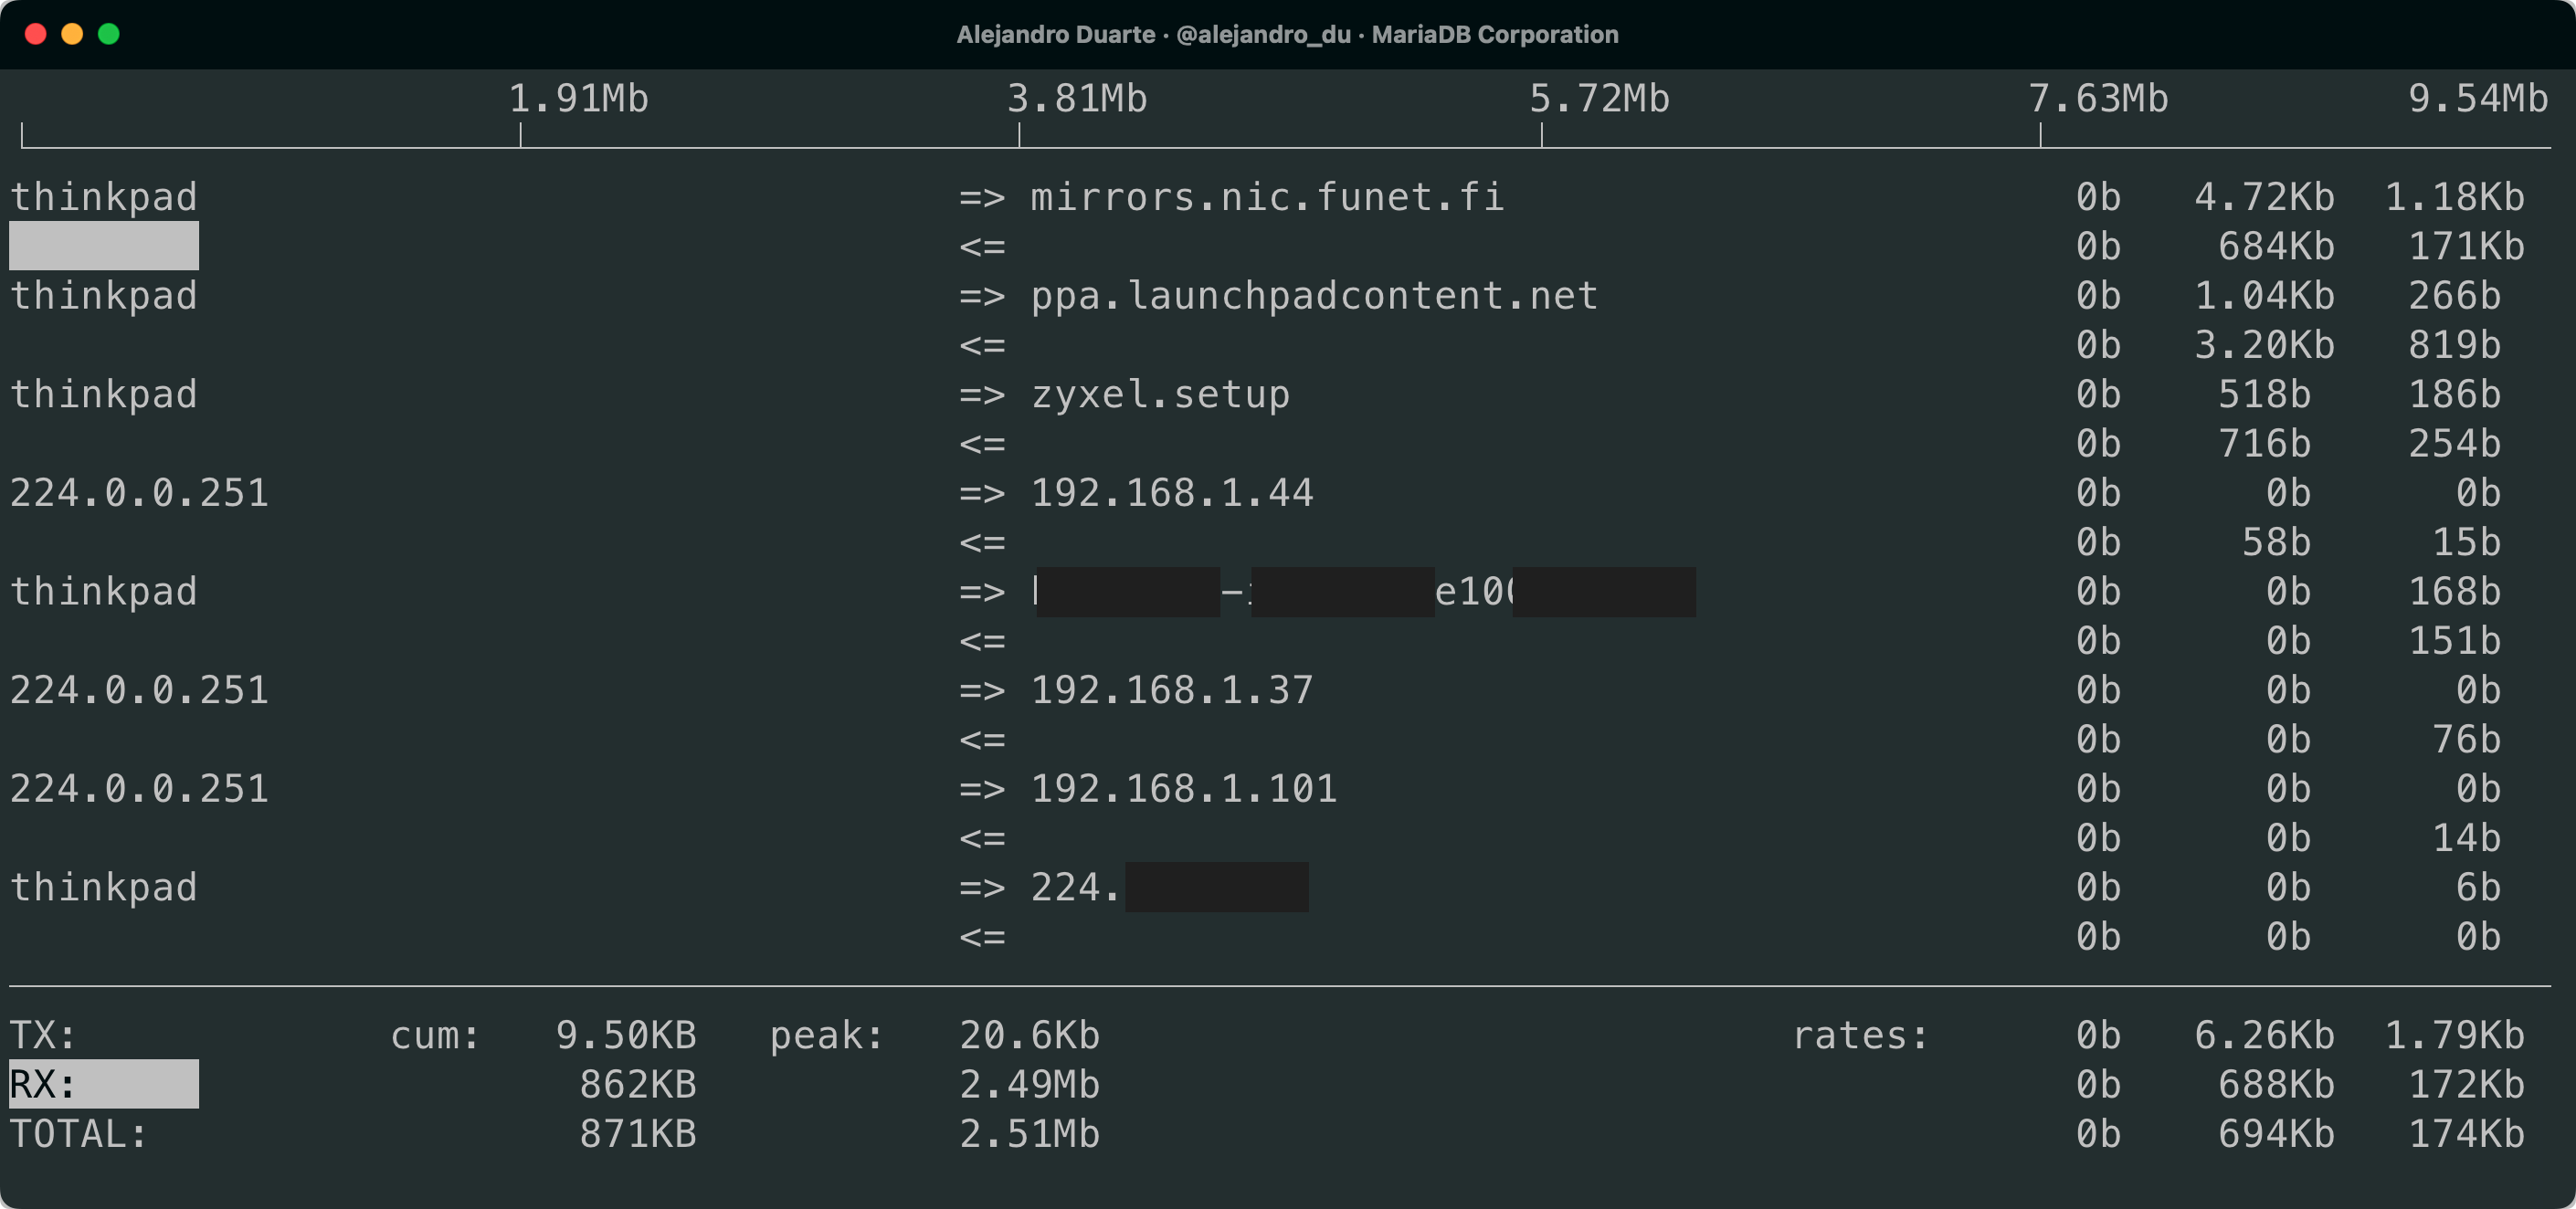Click the highlighted bar under first thinkpad
Viewport: 2576px width, 1209px height.
coord(104,246)
